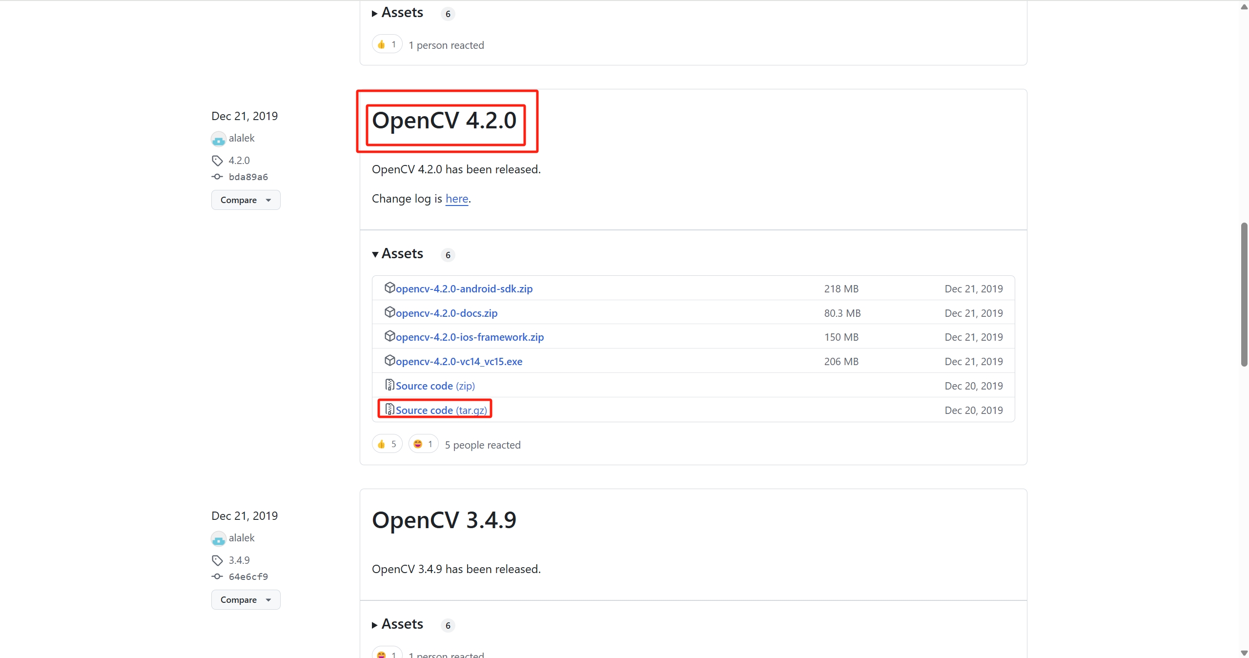Click the Dec 21, 2019 date above tag 3.4.9
This screenshot has height=658, width=1249.
pyautogui.click(x=245, y=516)
